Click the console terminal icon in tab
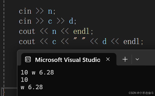The image size is (155, 96). (28, 59)
